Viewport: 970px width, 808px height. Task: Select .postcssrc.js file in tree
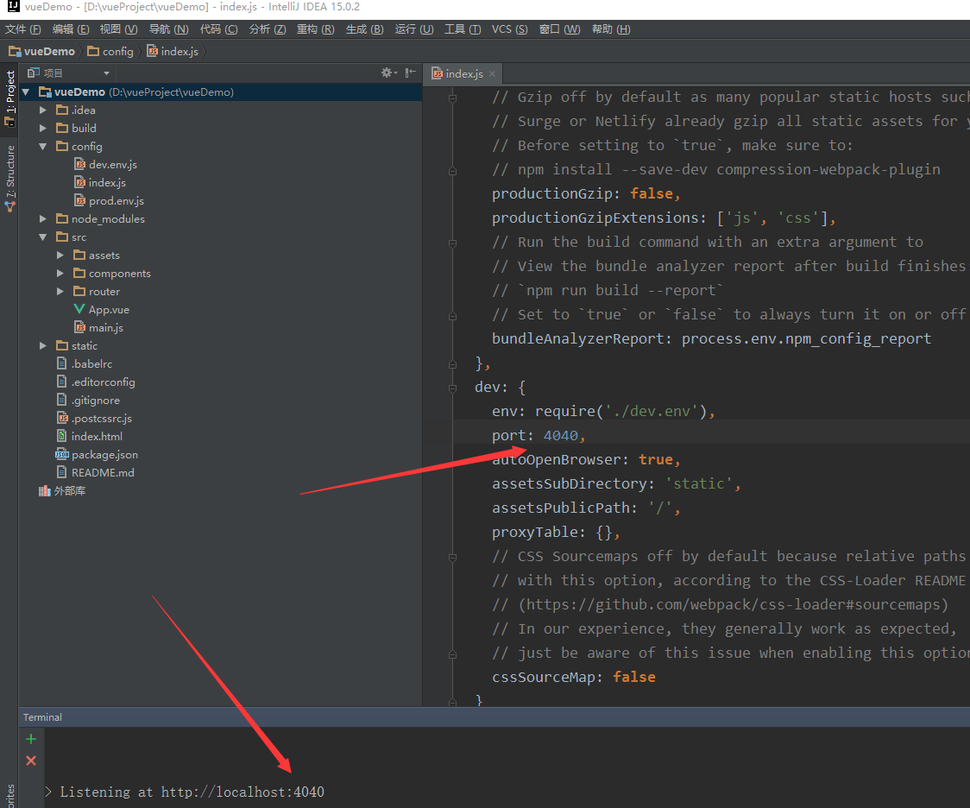click(94, 418)
